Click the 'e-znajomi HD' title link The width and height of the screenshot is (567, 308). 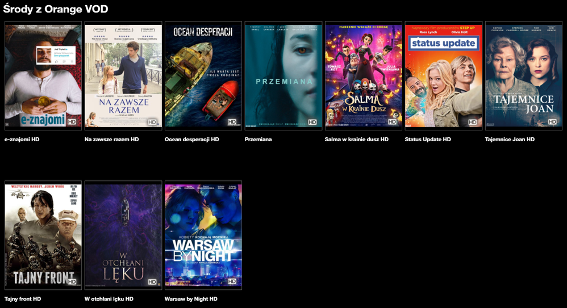pyautogui.click(x=22, y=140)
